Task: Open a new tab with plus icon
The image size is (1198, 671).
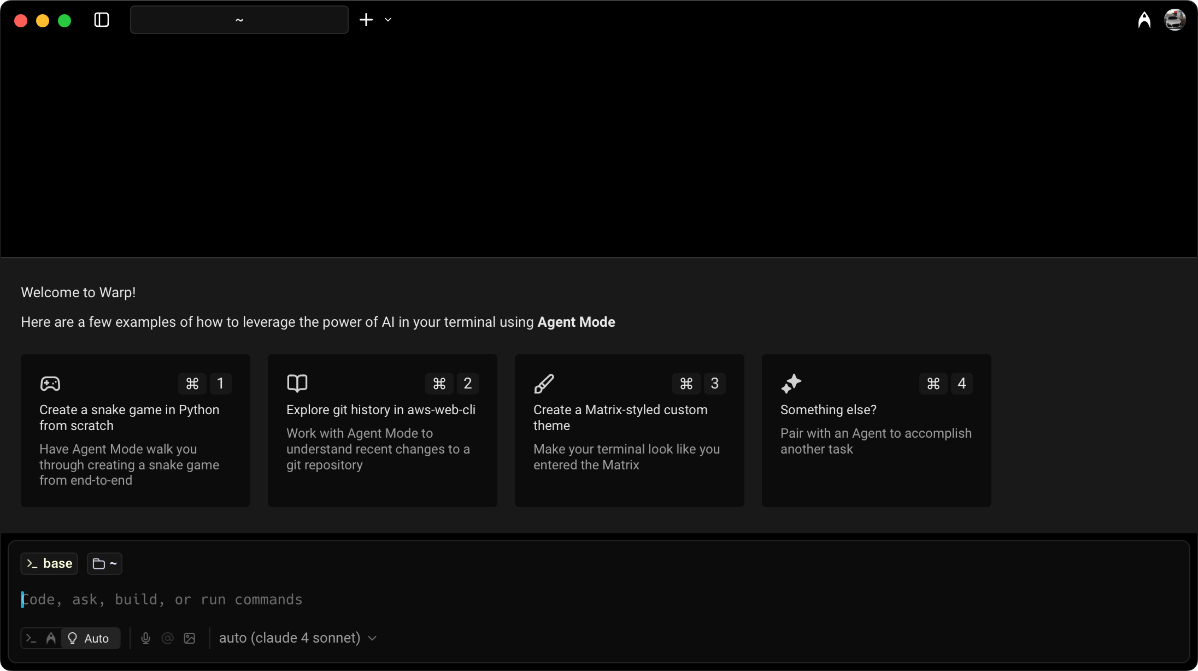Action: pos(366,20)
